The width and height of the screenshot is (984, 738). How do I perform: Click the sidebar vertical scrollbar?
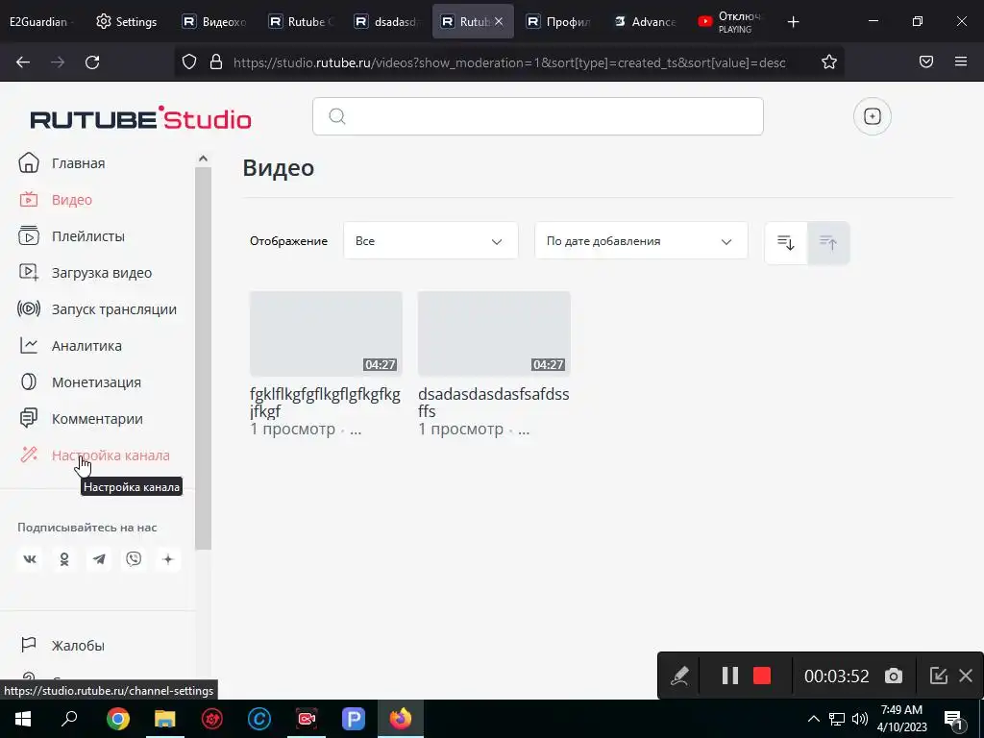click(x=203, y=357)
